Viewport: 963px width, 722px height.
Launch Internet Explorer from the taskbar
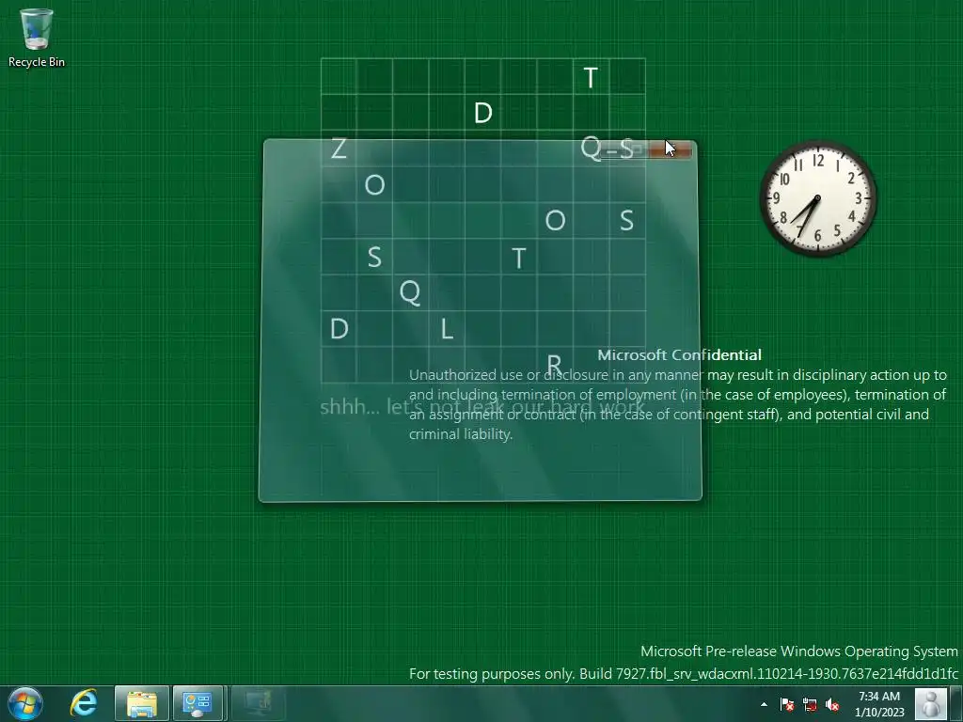84,703
